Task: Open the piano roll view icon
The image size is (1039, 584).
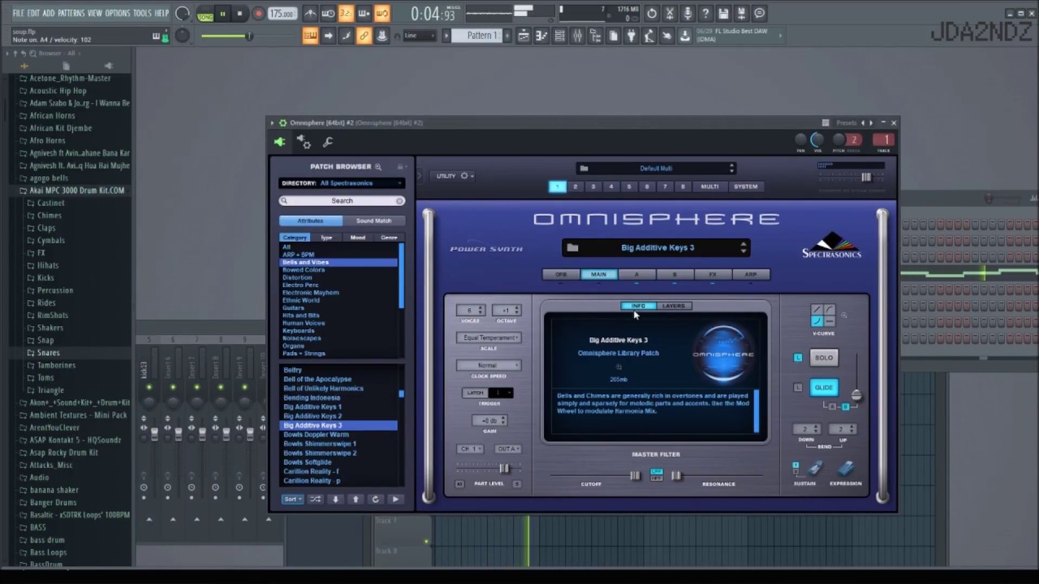Action: (x=542, y=36)
